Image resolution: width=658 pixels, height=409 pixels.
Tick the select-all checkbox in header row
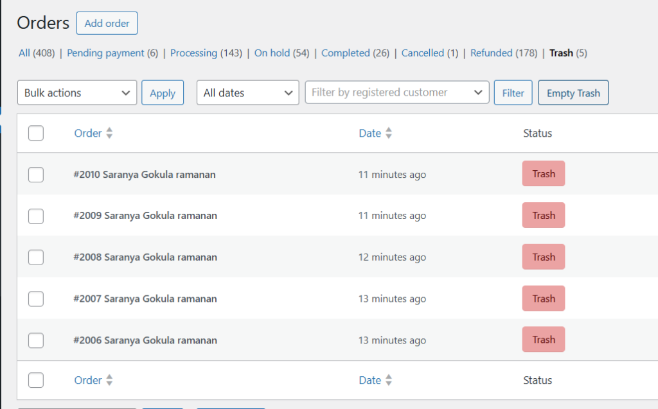pos(36,133)
